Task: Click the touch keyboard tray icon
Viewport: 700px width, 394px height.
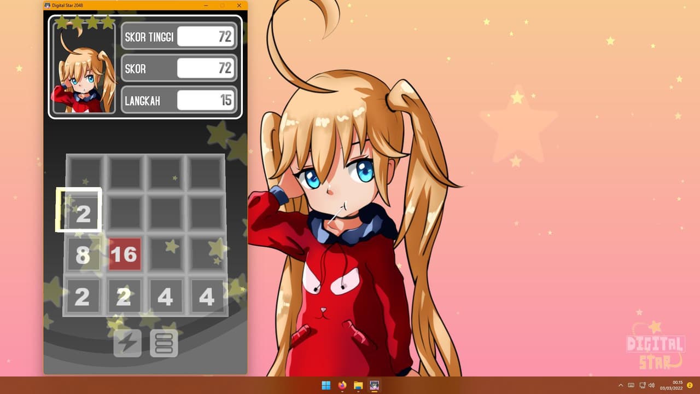Action: click(x=631, y=385)
